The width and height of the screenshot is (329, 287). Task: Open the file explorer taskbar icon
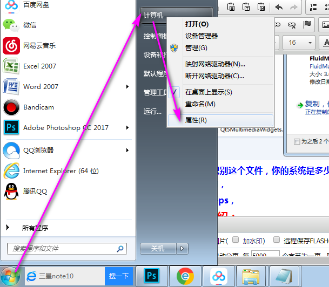[251, 276]
